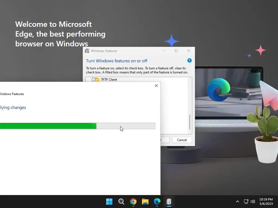Screen dimensions: 278x208
Task: Minimize the Windows Features window
Action: coord(164,51)
